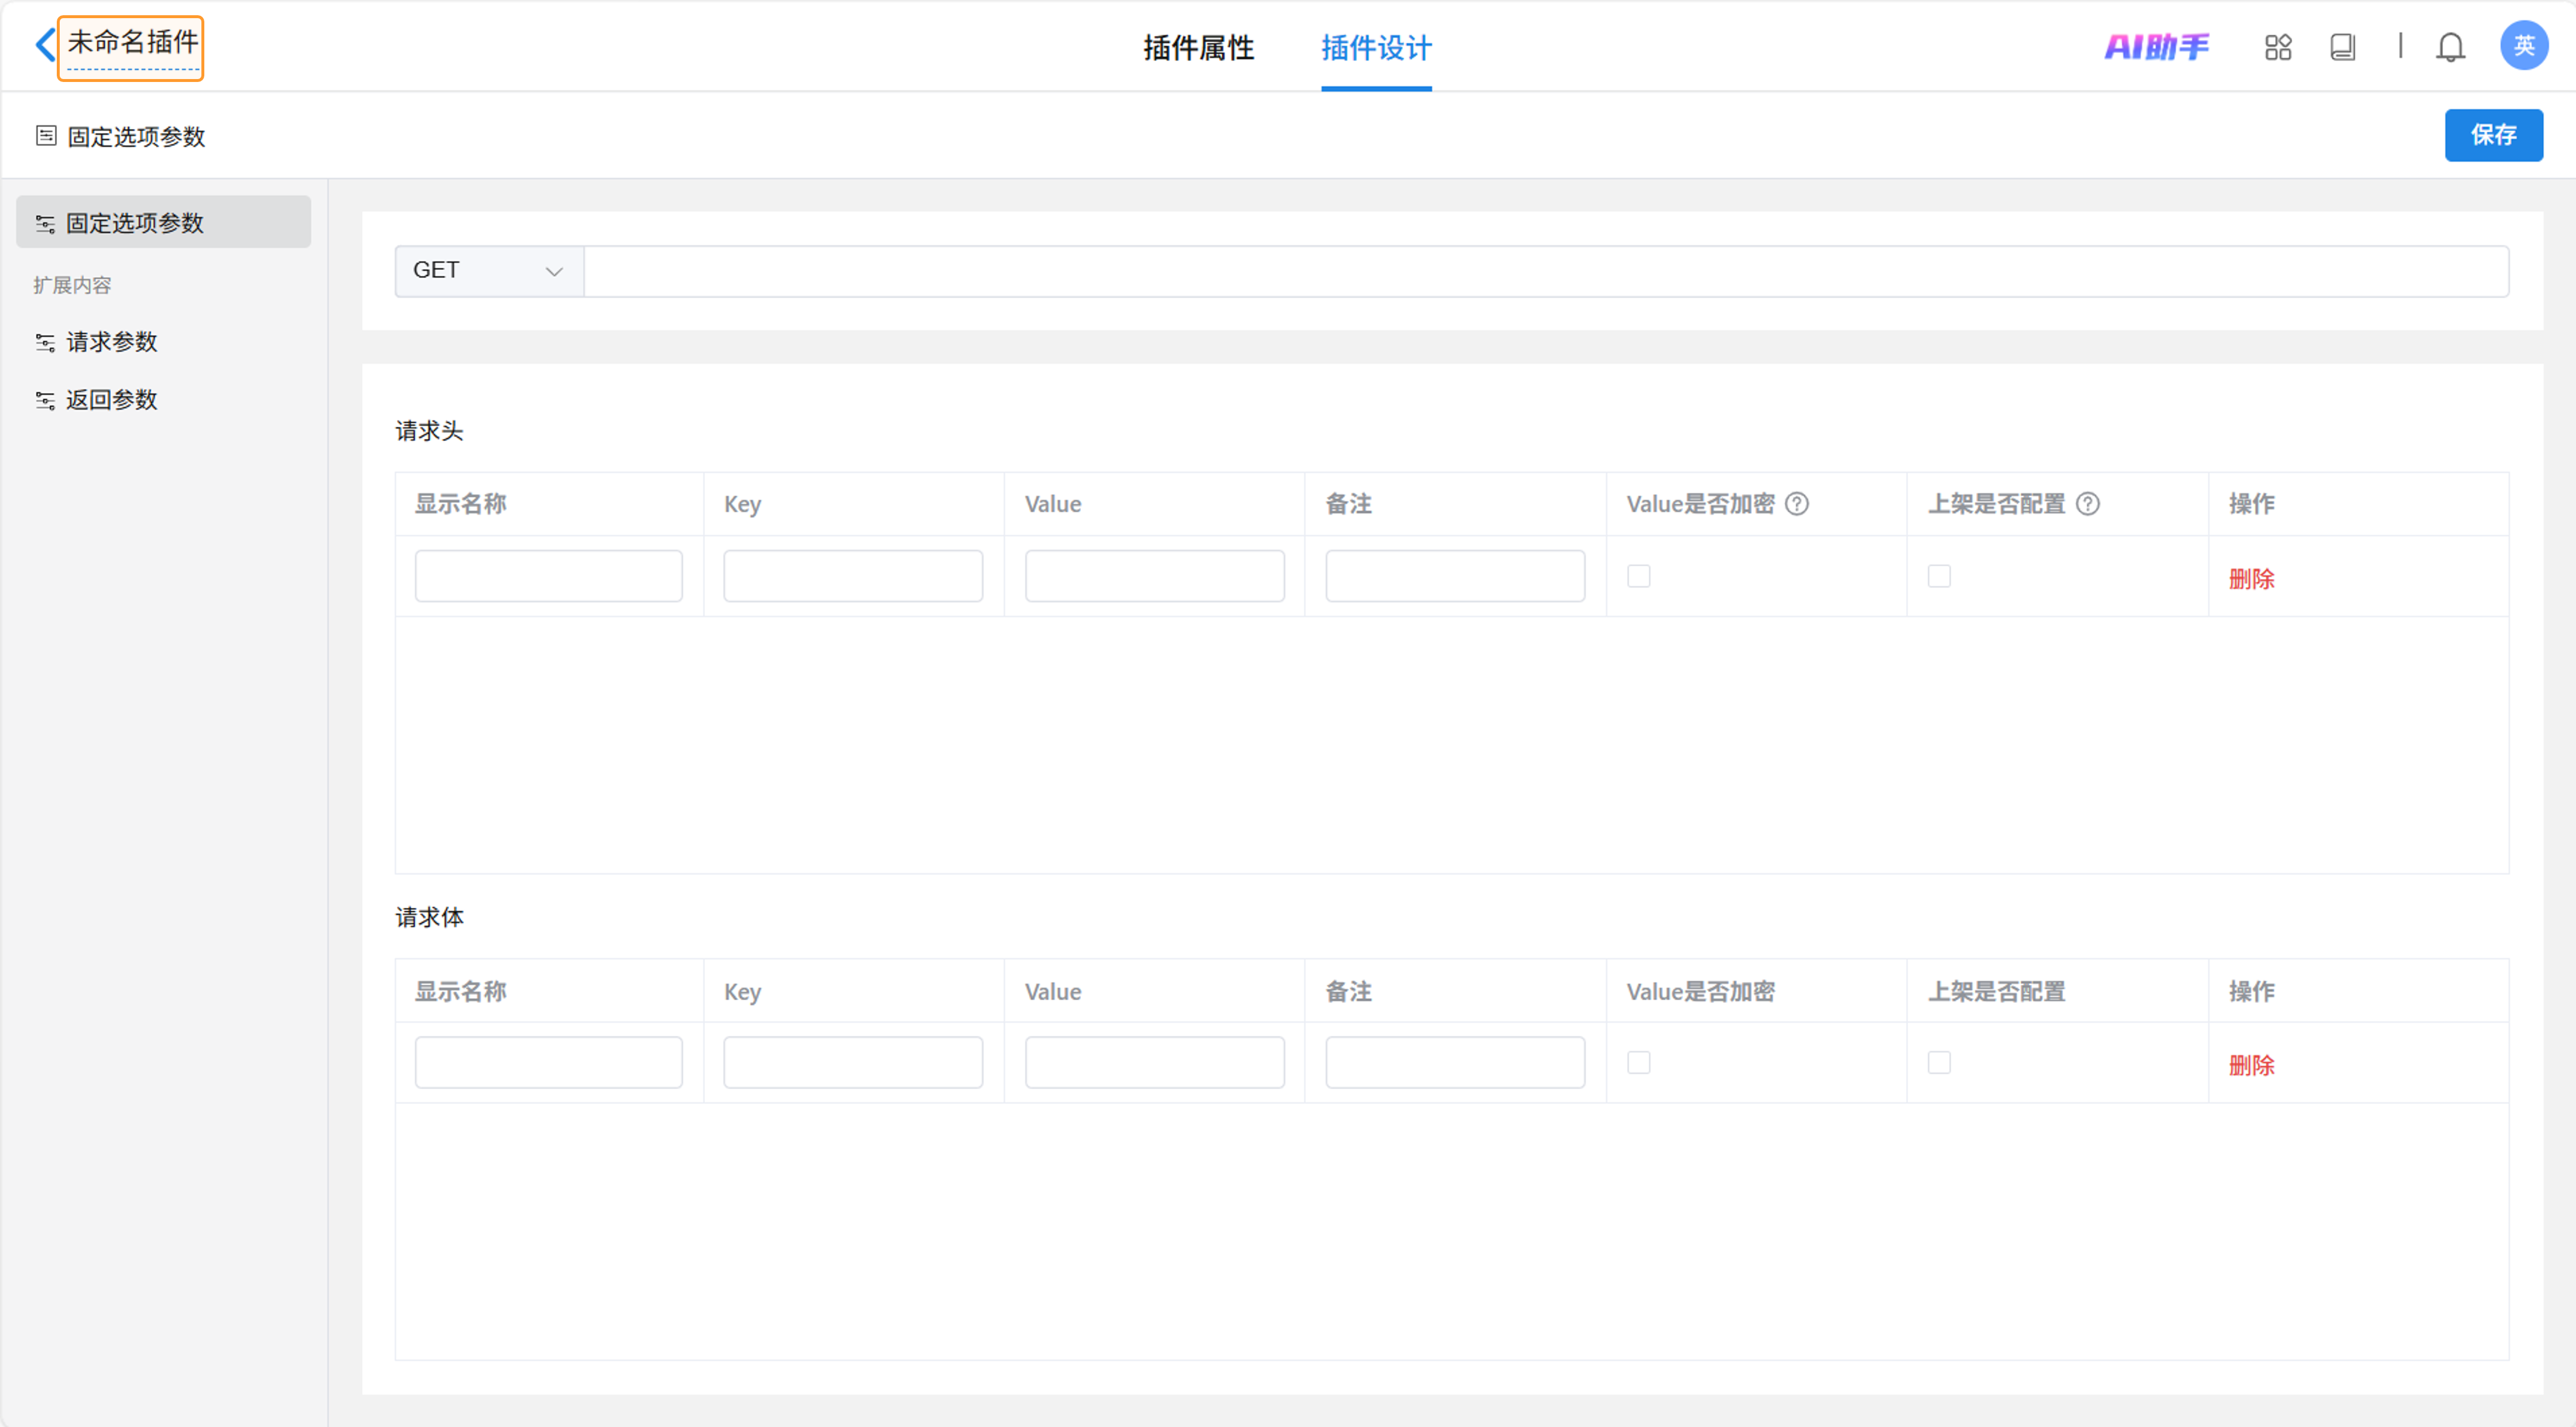Viewport: 2576px width, 1427px height.
Task: Click the back arrow icon
Action: (45, 45)
